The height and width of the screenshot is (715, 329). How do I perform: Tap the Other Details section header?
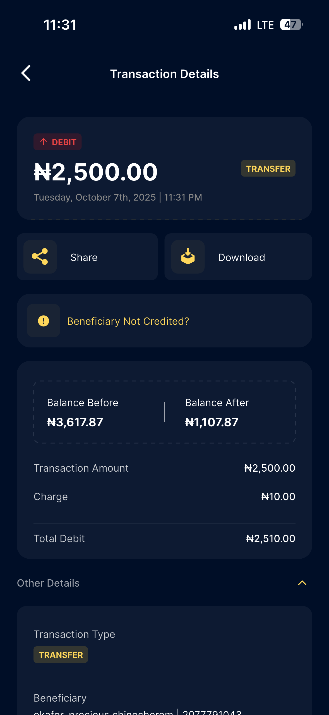[48, 583]
